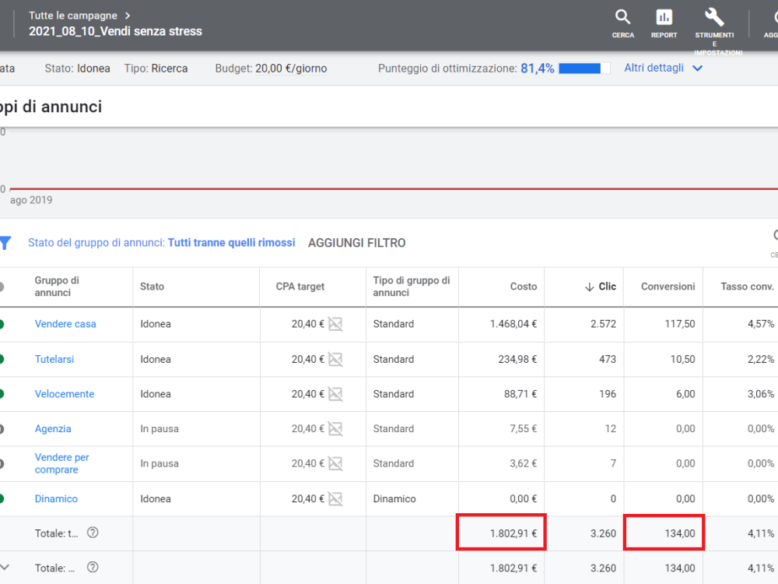The image size is (778, 584).
Task: Open the Report chart icon
Action: [x=664, y=17]
